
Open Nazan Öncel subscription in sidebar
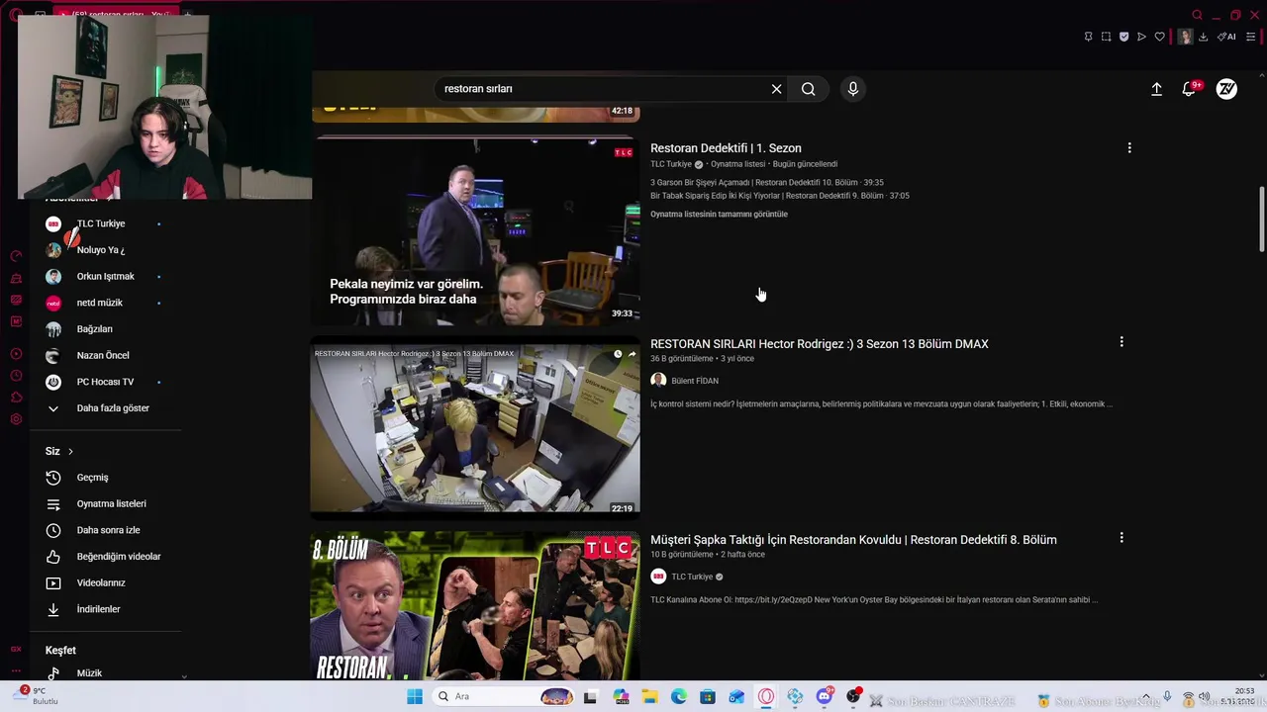[x=104, y=356]
